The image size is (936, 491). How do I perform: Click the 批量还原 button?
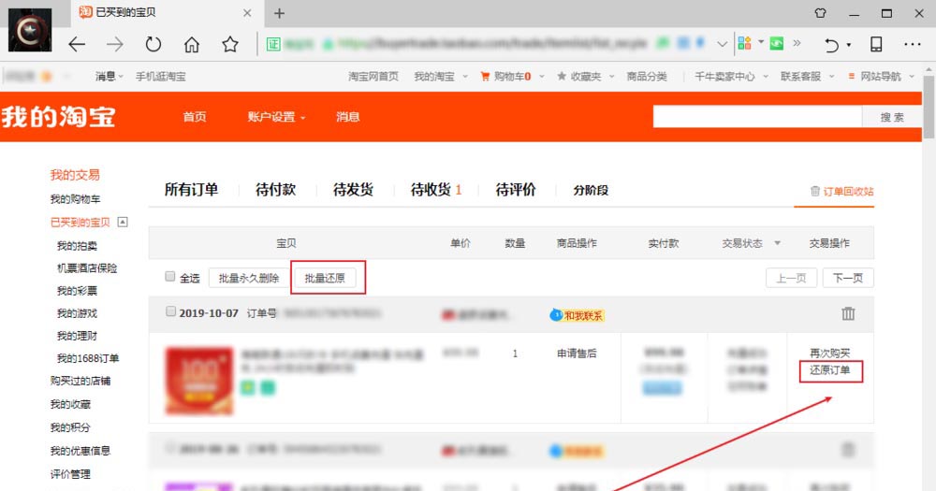coord(325,278)
